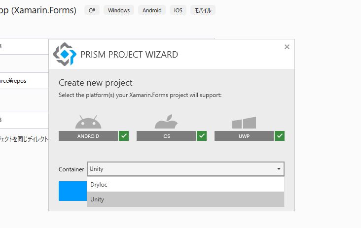Click the Prism logo icon
The height and width of the screenshot is (228, 361).
(x=65, y=54)
